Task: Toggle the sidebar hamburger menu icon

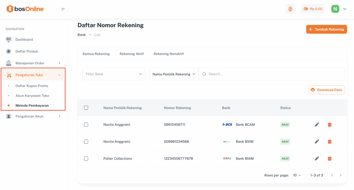Action: pos(63,9)
